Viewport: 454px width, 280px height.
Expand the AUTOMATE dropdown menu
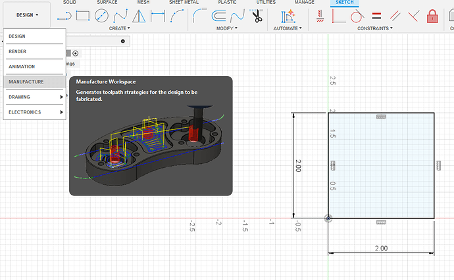(x=288, y=28)
